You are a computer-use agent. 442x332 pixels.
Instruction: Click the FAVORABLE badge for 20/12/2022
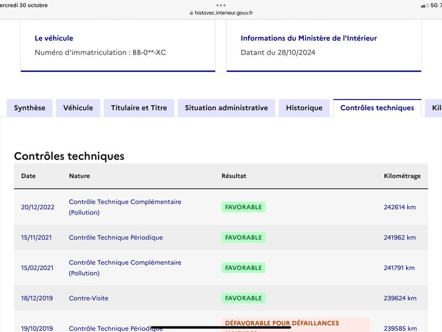[x=244, y=207]
